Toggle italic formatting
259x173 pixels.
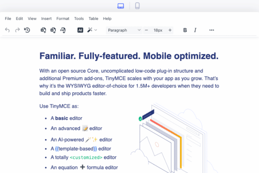tap(195, 30)
